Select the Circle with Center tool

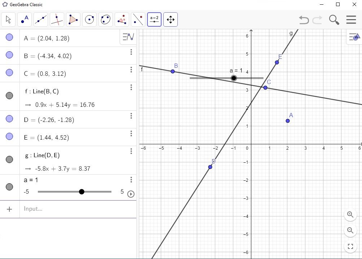(x=89, y=19)
